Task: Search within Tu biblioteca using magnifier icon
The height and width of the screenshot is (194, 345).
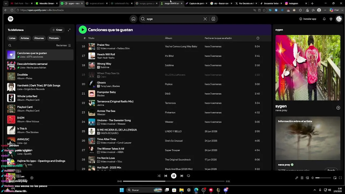Action: click(x=10, y=46)
